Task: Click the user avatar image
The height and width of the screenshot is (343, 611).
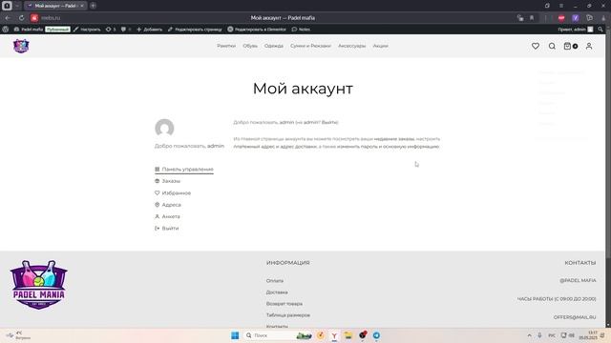Action: (x=164, y=129)
